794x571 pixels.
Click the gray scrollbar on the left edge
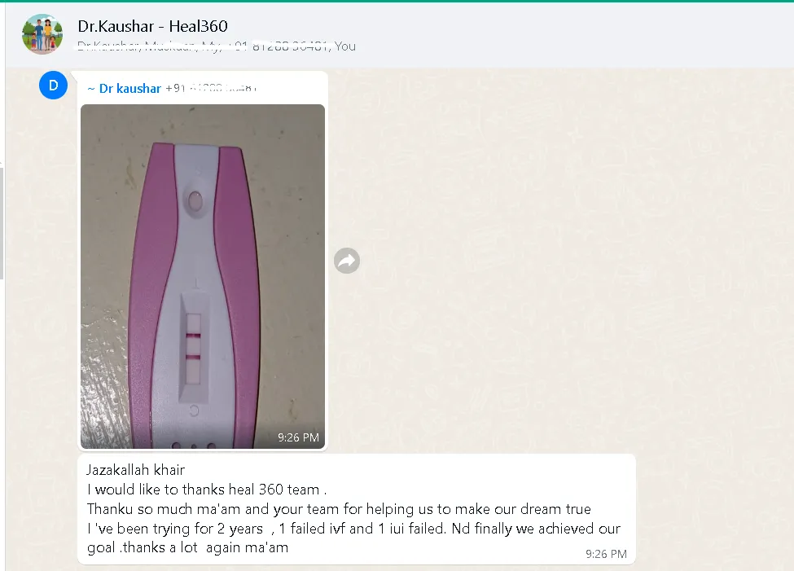[x=2, y=223]
